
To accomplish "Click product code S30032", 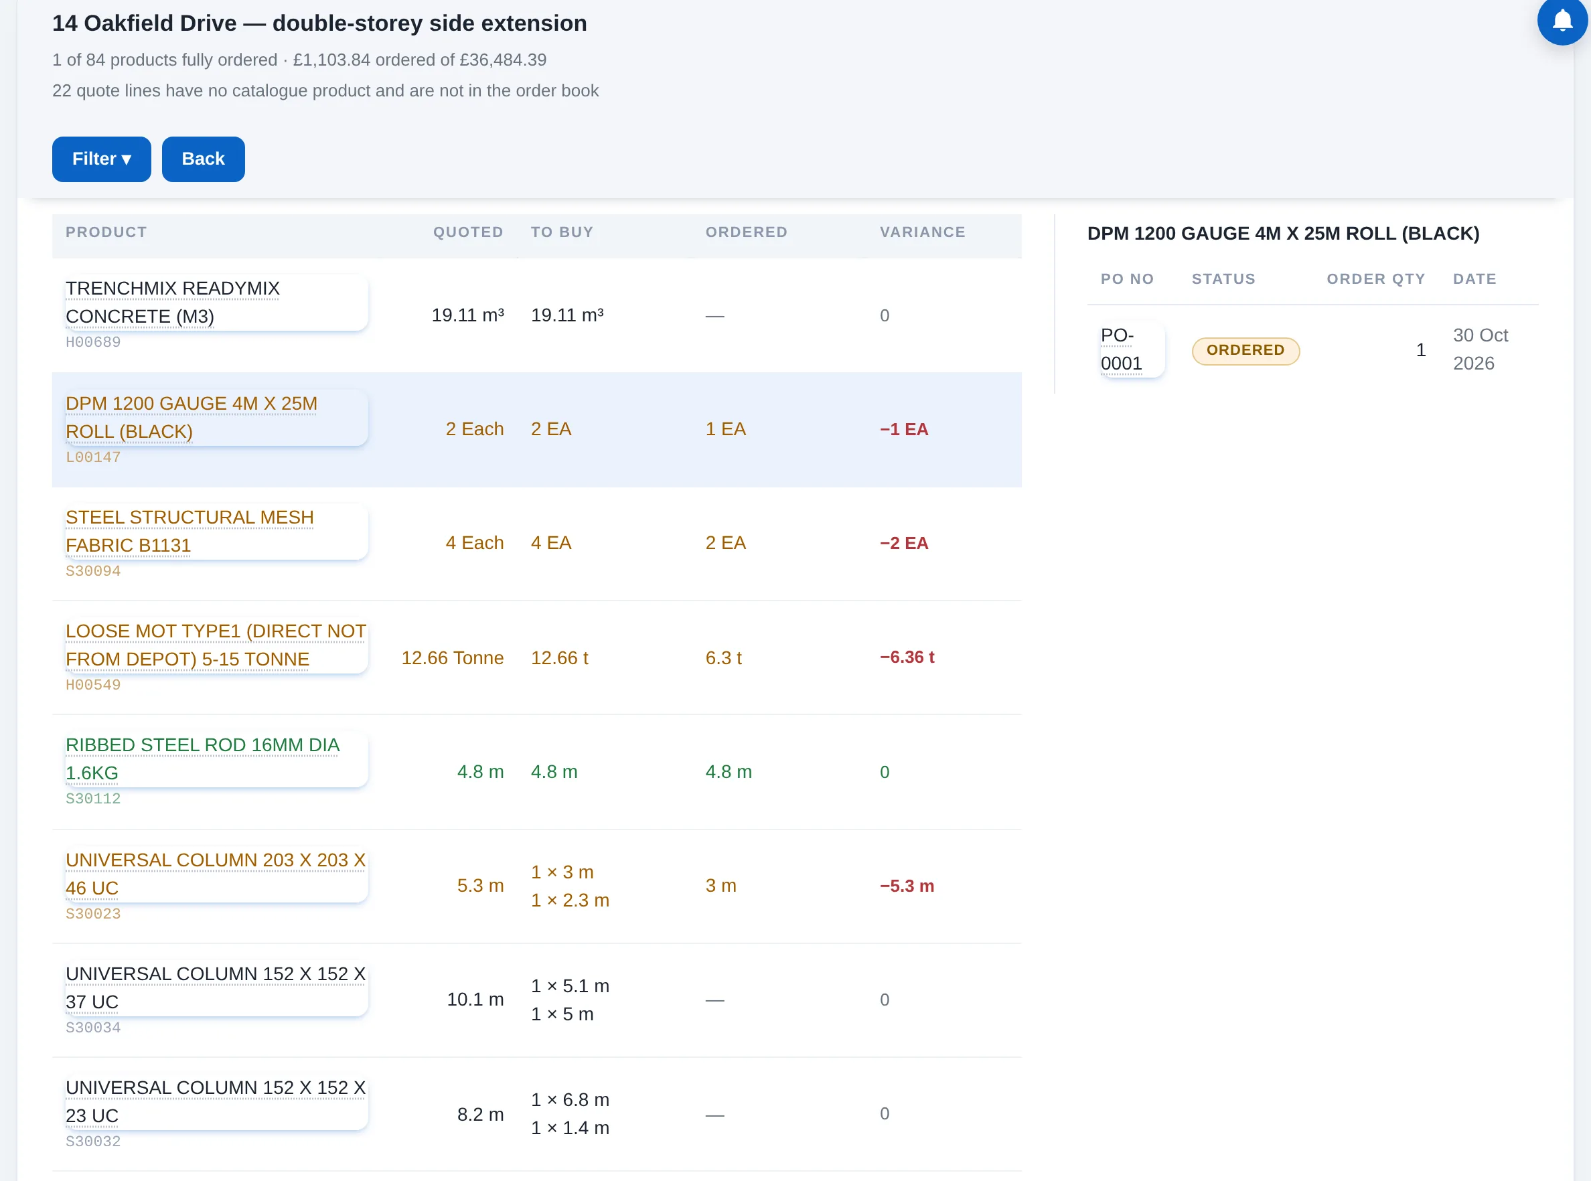I will click(93, 1141).
